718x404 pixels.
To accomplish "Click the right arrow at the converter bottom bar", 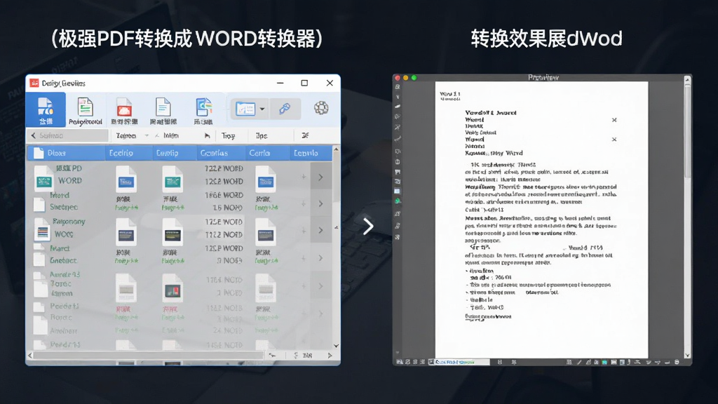I will click(x=330, y=356).
